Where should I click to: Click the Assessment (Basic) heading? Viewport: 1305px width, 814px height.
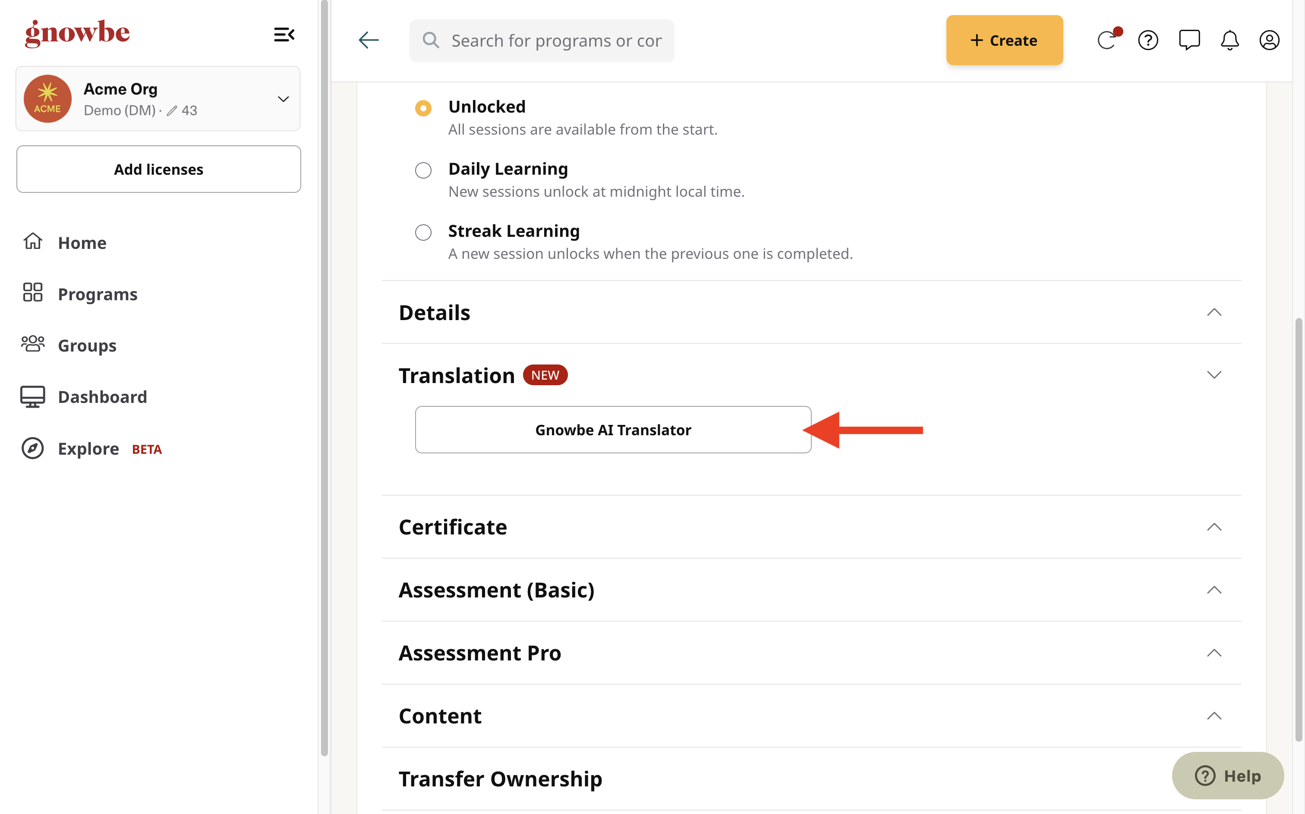pos(497,590)
